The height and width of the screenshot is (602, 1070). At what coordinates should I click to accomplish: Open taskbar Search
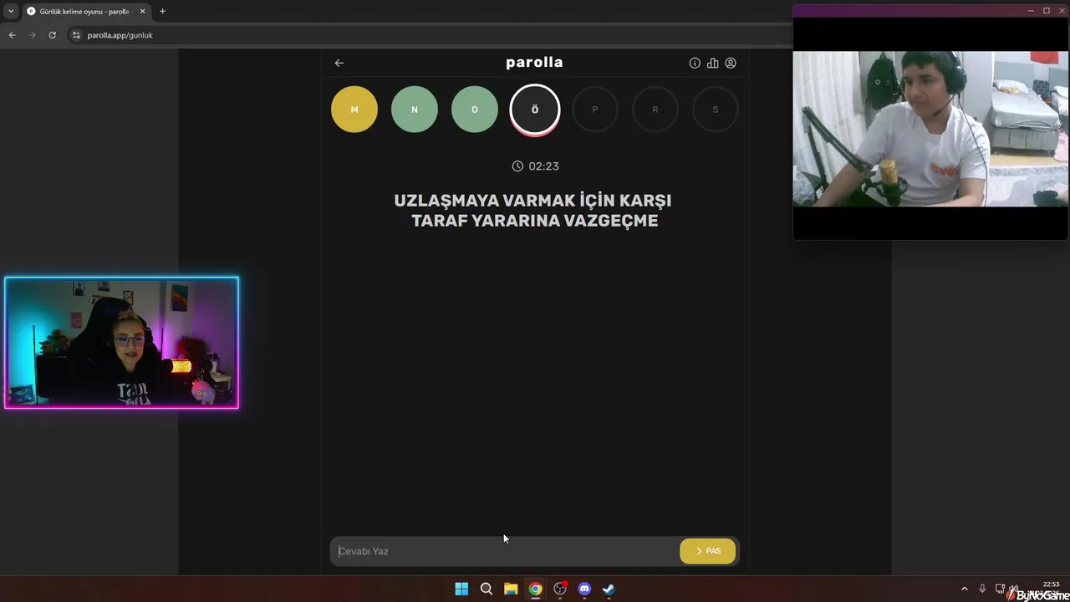pos(487,589)
